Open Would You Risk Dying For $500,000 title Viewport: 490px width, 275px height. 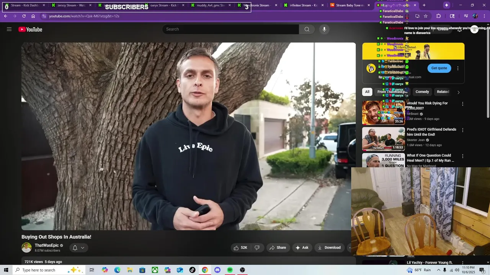coord(427,106)
